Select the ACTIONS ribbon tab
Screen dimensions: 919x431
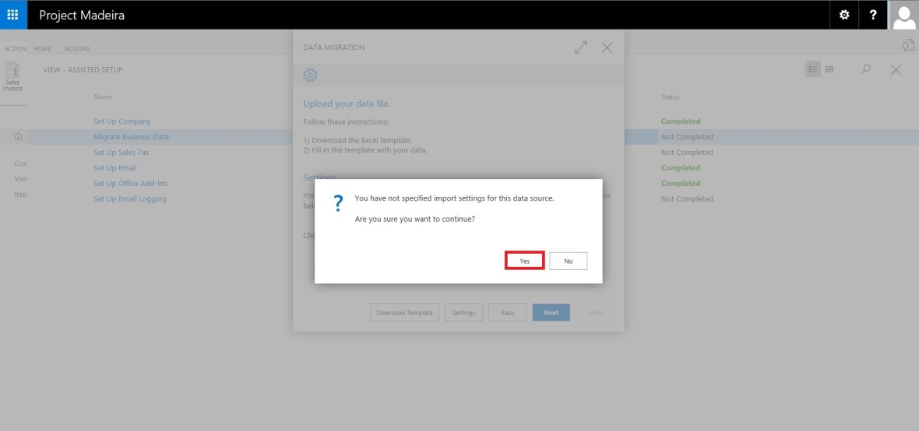[77, 49]
